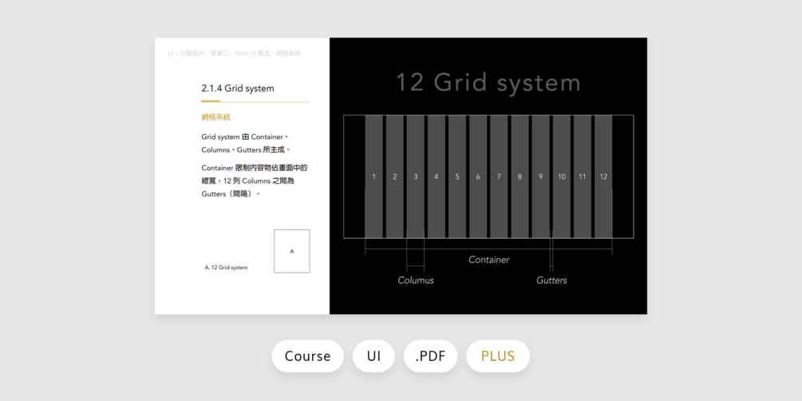
Task: Click grid column number 7
Action: [499, 177]
